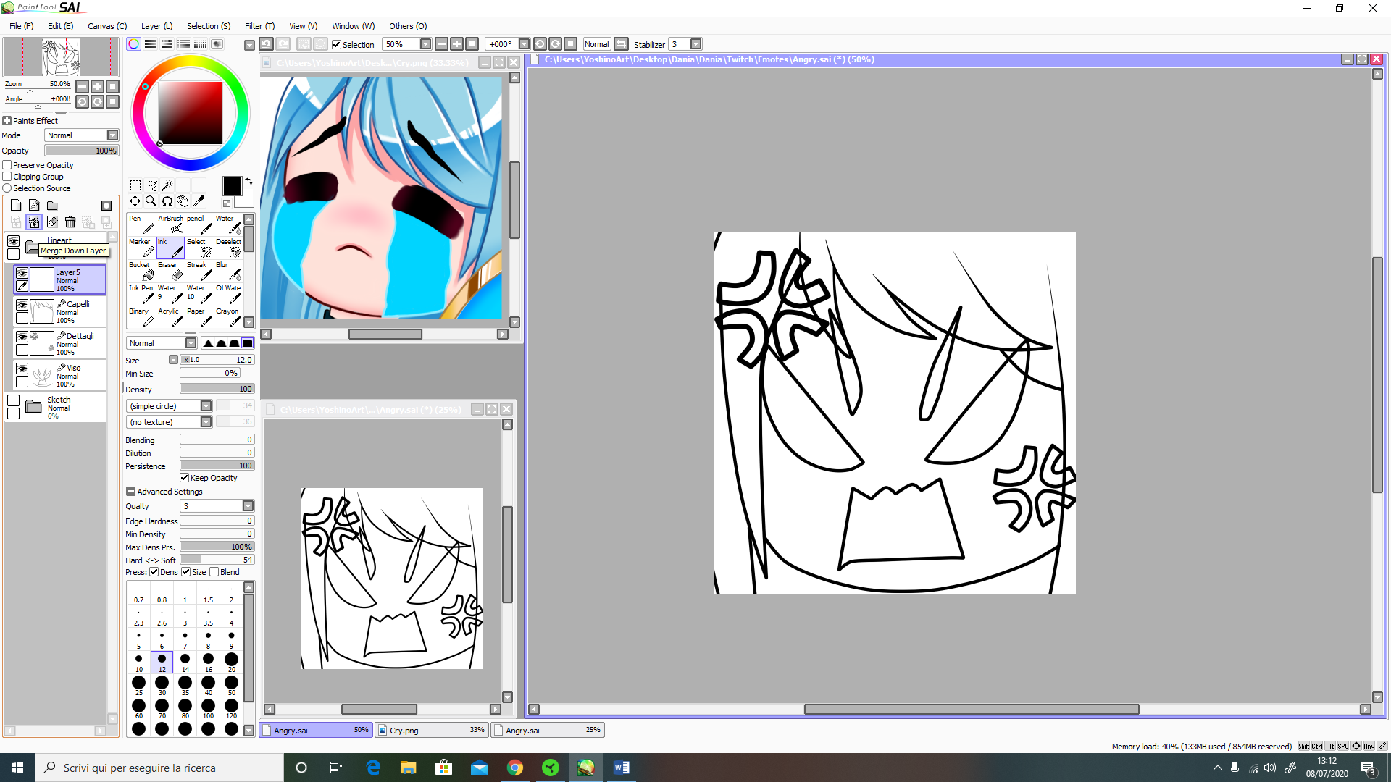Activate the rectangular selection tool

tap(135, 186)
